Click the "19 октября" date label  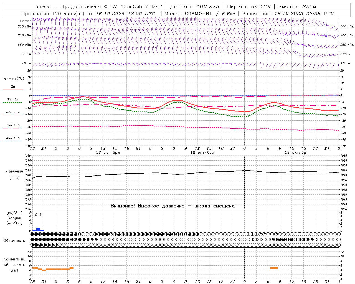(296, 153)
